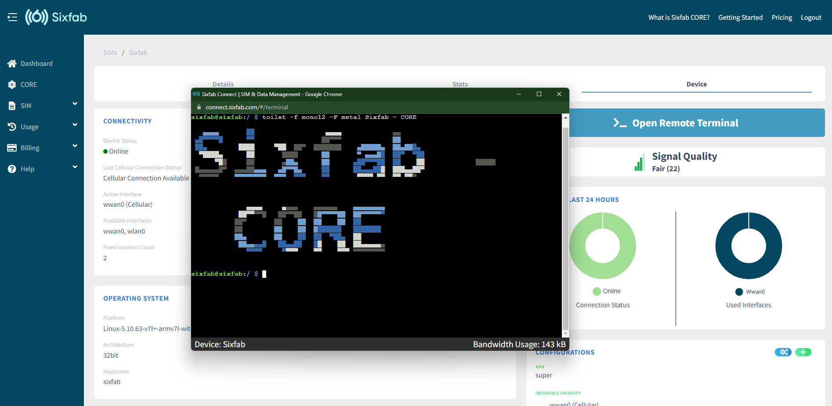Select the Device tab
The image size is (832, 406).
pos(697,84)
